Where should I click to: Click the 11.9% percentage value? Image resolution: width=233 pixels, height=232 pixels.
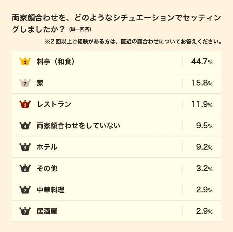coord(202,104)
